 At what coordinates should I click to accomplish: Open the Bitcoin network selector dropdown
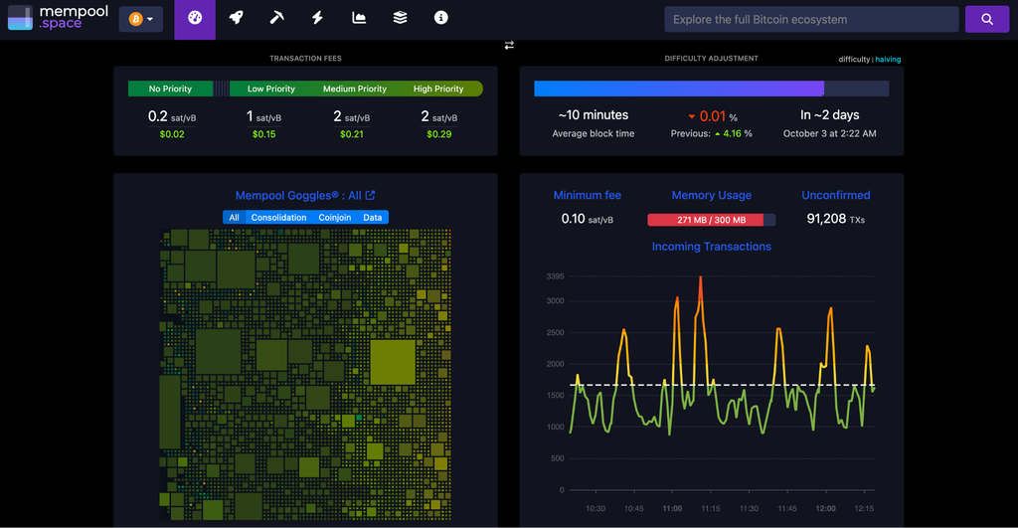141,19
